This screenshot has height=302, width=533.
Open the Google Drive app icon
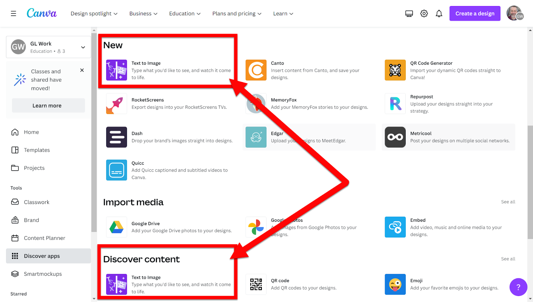(117, 227)
